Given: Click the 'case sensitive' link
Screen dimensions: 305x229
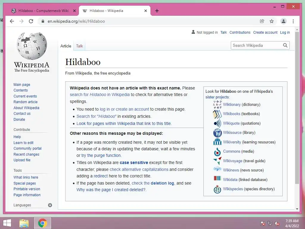Looking at the screenshot, I should tap(134, 163).
